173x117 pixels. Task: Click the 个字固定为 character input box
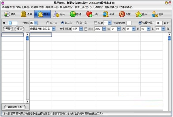coord(129,23)
